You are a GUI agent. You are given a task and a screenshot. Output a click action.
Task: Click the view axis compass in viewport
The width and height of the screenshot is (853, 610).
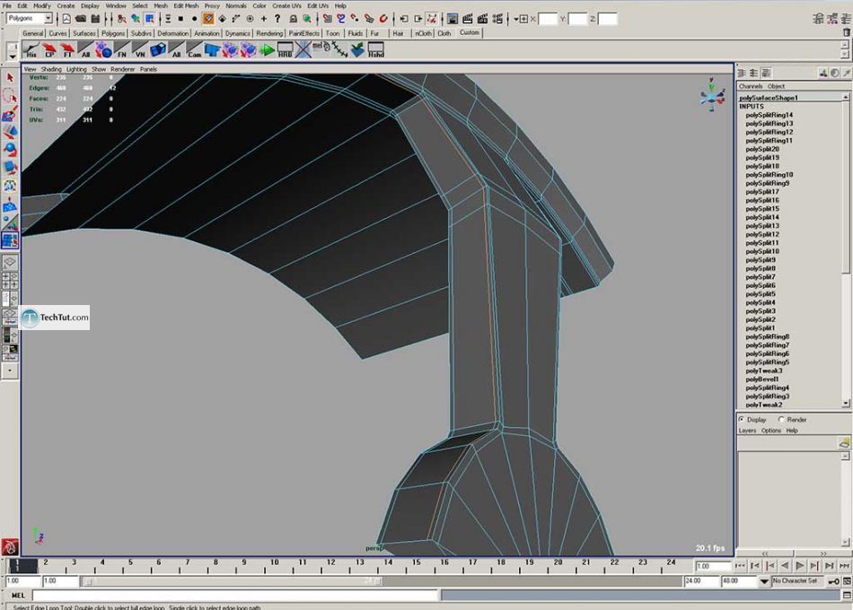pos(712,96)
